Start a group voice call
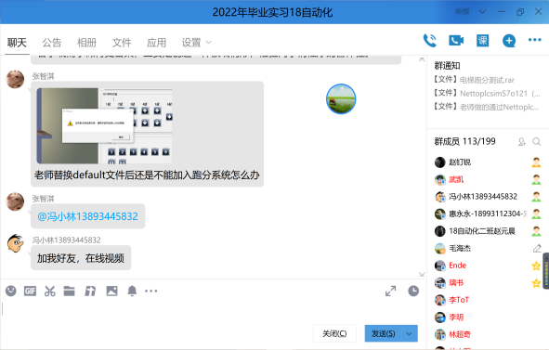 [x=429, y=41]
